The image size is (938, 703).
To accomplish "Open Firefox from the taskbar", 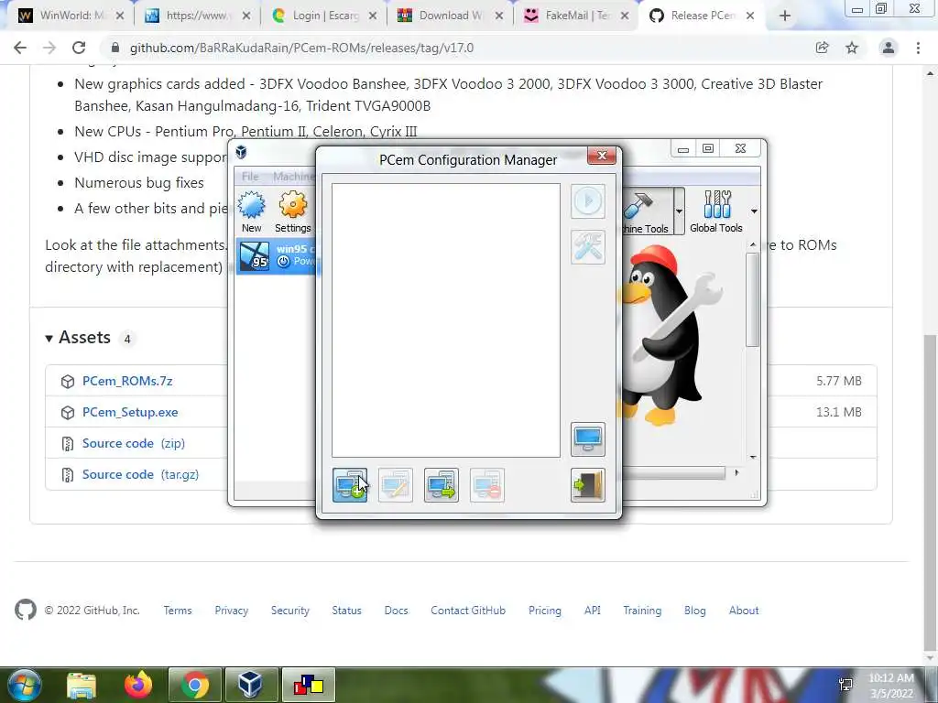I will coord(137,685).
